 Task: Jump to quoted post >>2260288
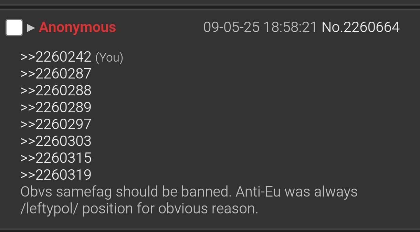[56, 91]
